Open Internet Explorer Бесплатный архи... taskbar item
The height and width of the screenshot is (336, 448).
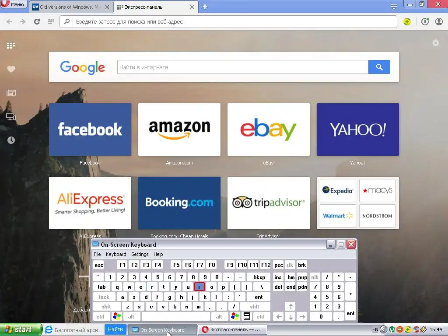[73, 330]
